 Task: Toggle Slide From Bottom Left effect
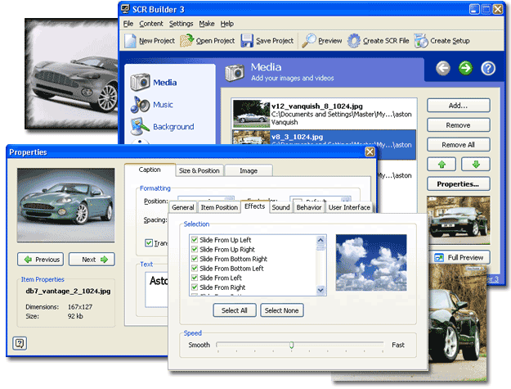coord(195,269)
